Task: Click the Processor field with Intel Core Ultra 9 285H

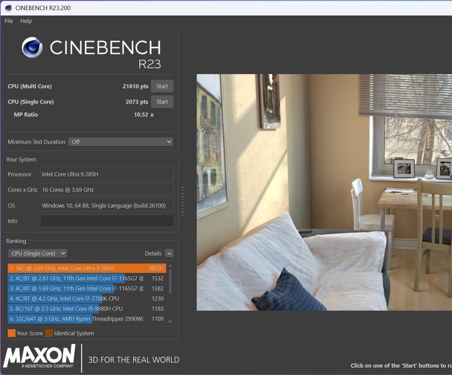Action: pyautogui.click(x=107, y=174)
